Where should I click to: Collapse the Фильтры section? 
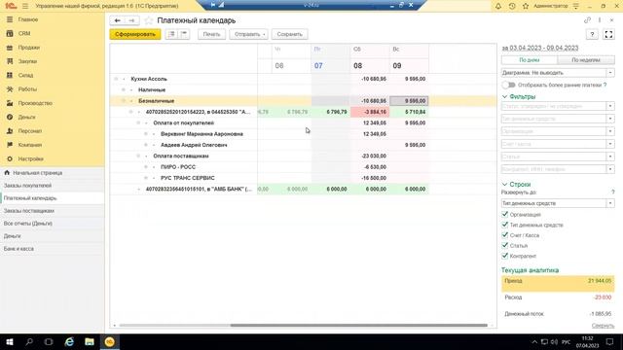504,96
